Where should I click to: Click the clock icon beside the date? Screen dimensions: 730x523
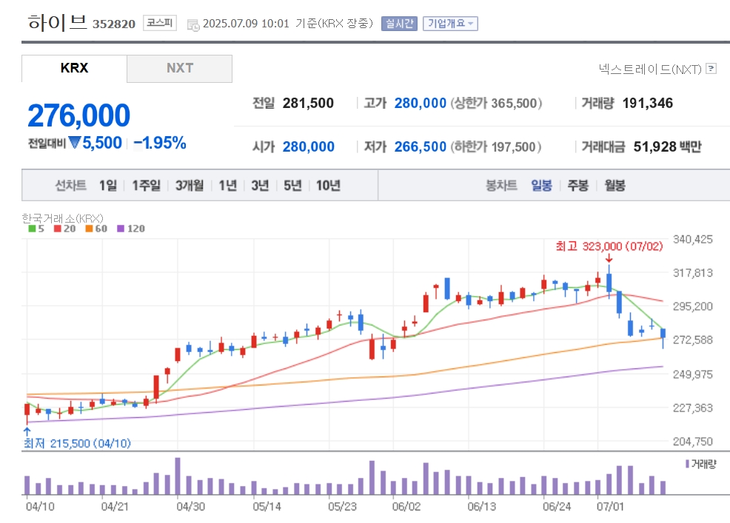(192, 24)
